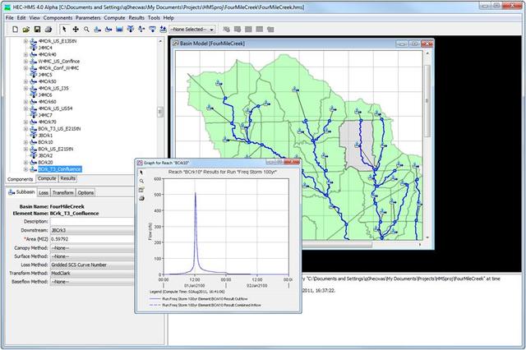Click the New Project toolbar icon
The image size is (526, 350).
coord(15,30)
